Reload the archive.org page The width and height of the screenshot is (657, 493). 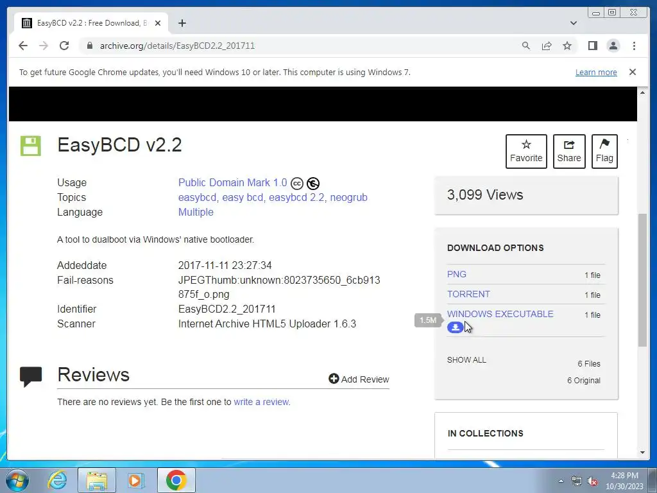click(x=64, y=46)
